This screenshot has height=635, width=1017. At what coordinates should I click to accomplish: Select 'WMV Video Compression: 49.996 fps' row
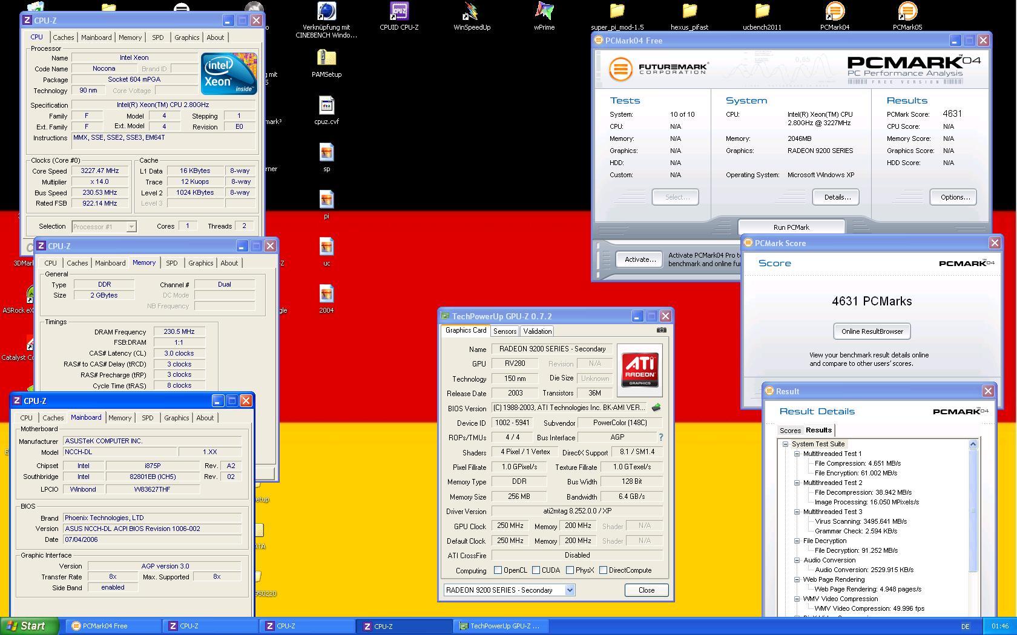869,608
